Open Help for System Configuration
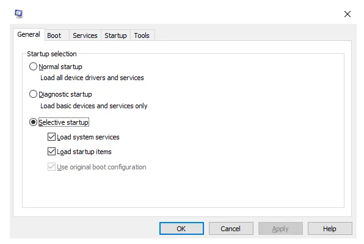Viewport: 364px width, 244px height. (x=330, y=229)
